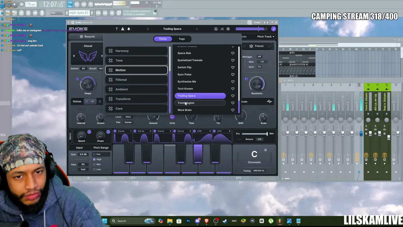Click the Resynth button
The image size is (403, 227).
[x=87, y=37]
